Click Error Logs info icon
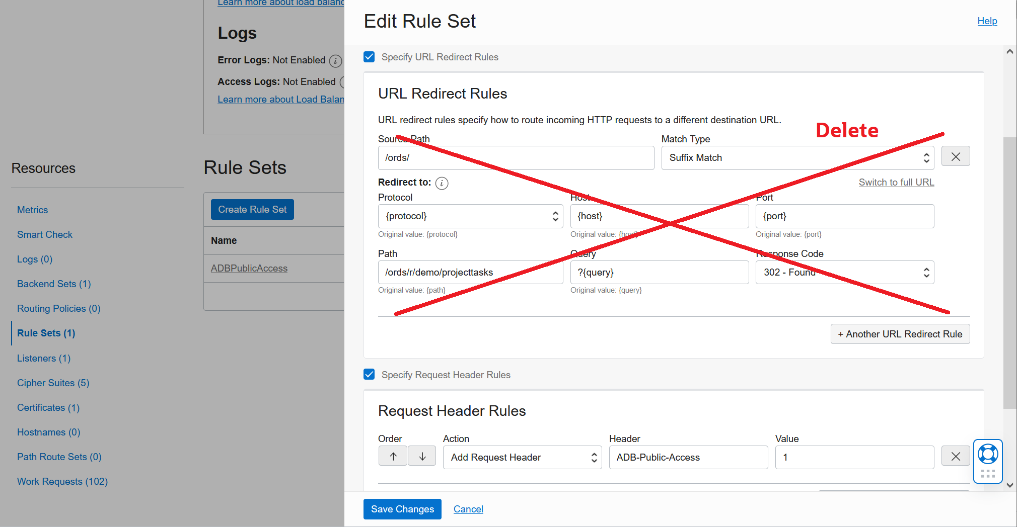Viewport: 1017px width, 527px height. point(335,61)
